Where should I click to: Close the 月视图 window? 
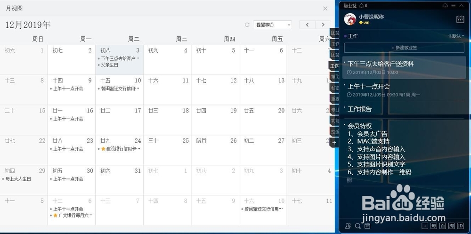pyautogui.click(x=325, y=8)
